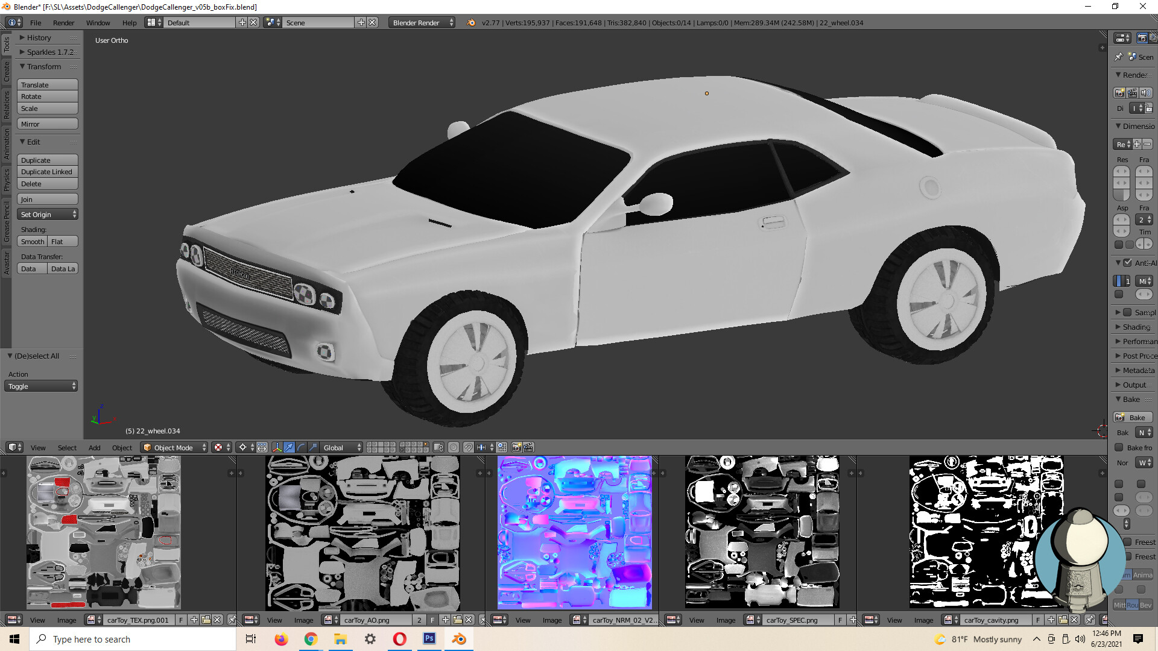
Task: Select the rotate manipulator arc icon
Action: tap(301, 447)
